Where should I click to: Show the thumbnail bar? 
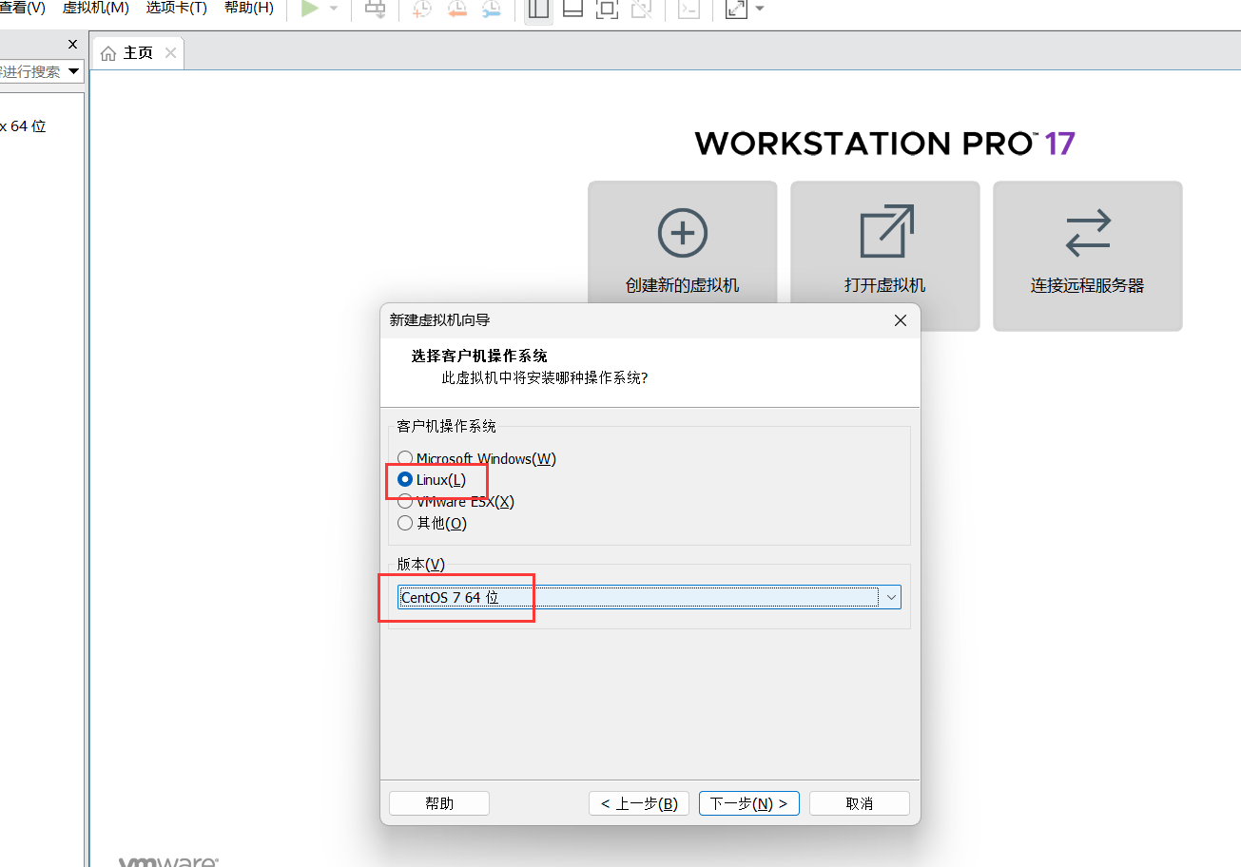point(572,10)
